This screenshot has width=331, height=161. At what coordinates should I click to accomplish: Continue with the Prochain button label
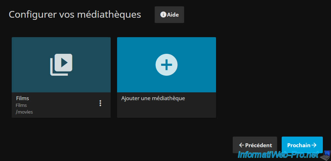[x=298, y=145]
